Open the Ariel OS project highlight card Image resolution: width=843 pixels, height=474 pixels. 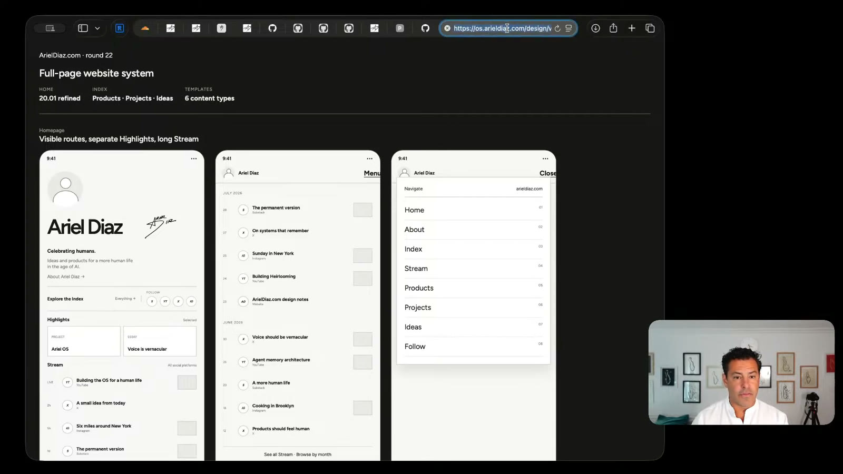tap(84, 341)
